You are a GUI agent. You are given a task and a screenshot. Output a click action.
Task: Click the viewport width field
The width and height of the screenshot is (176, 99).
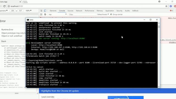pos(12,11)
